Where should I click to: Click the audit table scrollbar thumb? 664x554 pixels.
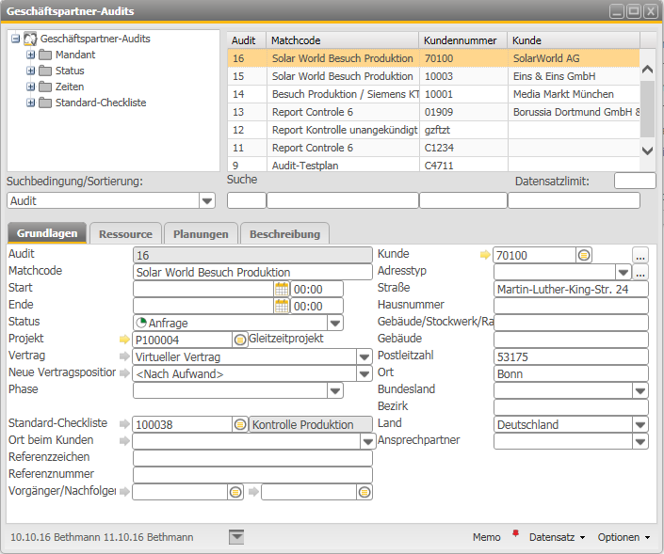[647, 109]
